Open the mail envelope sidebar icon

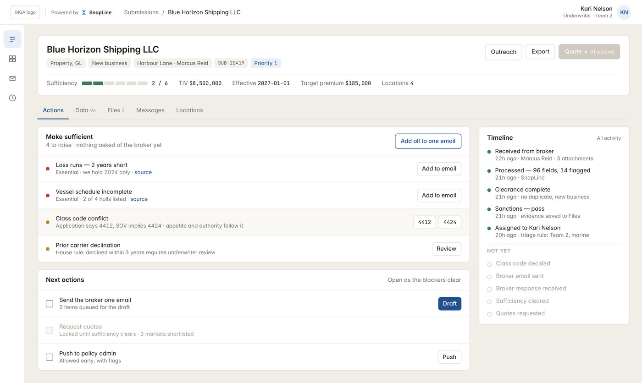(12, 78)
